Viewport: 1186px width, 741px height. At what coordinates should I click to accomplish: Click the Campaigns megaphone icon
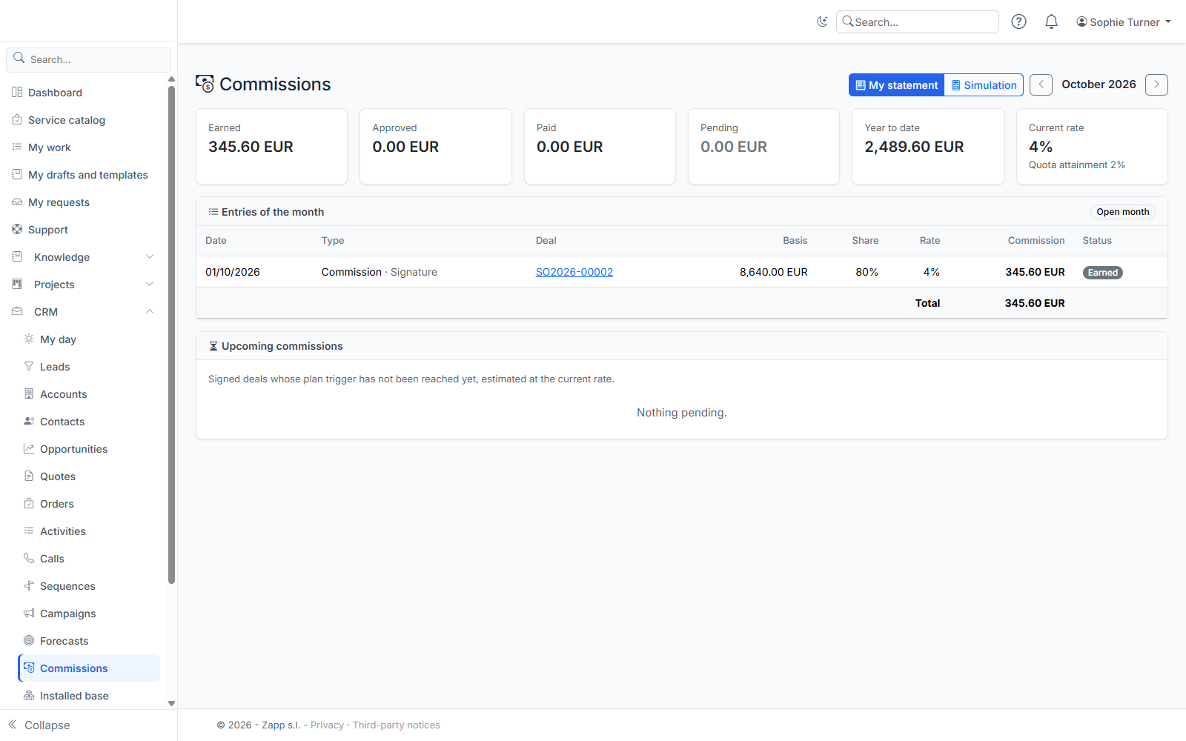29,613
